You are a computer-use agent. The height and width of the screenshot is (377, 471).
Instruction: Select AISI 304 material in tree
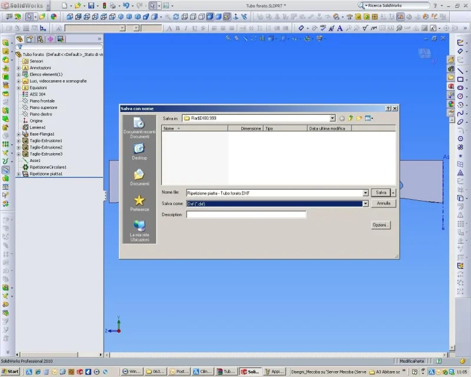[37, 94]
